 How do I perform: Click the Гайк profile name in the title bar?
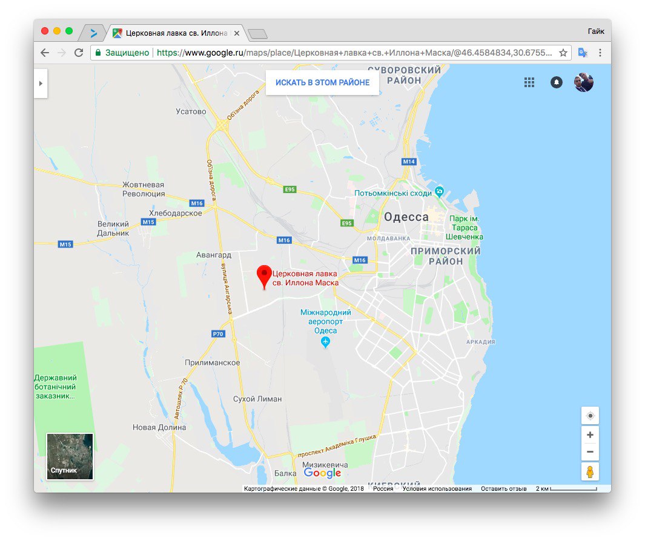(x=595, y=31)
